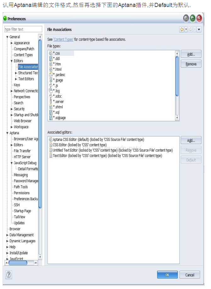Open Perspectives preferences page

click(22, 97)
